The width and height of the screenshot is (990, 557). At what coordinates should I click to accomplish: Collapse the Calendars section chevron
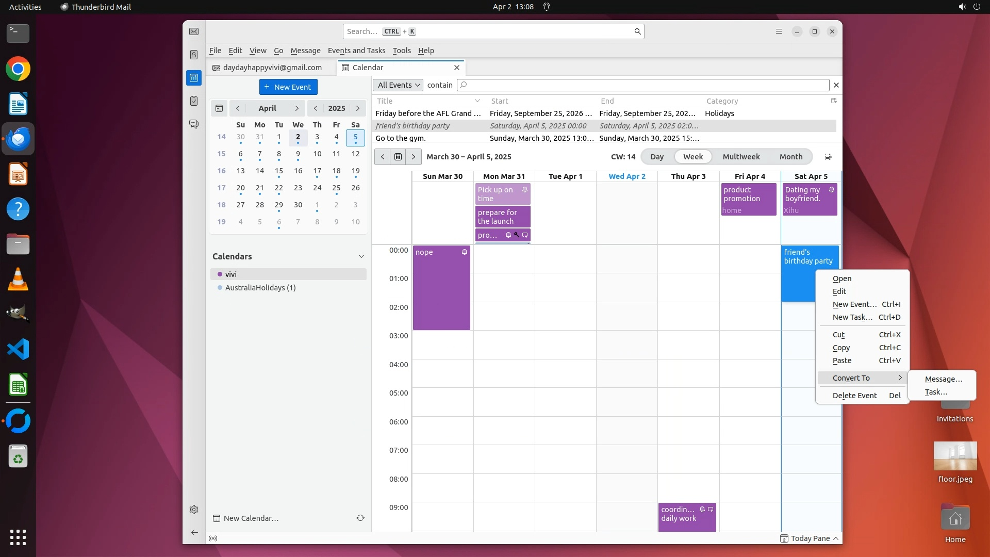pos(361,256)
